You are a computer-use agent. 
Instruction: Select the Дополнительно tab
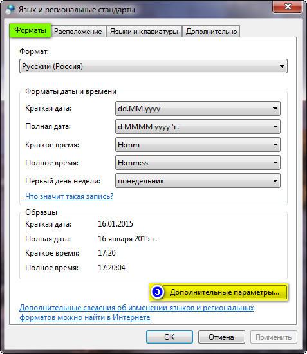212,31
